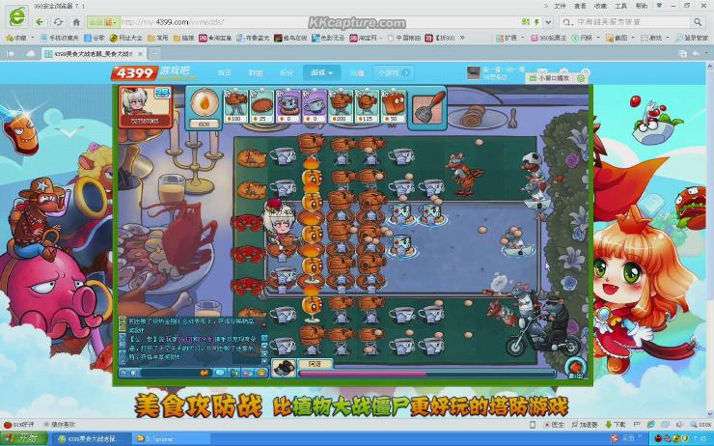Click the user avatar thumbnail in 4399 header

(474, 73)
